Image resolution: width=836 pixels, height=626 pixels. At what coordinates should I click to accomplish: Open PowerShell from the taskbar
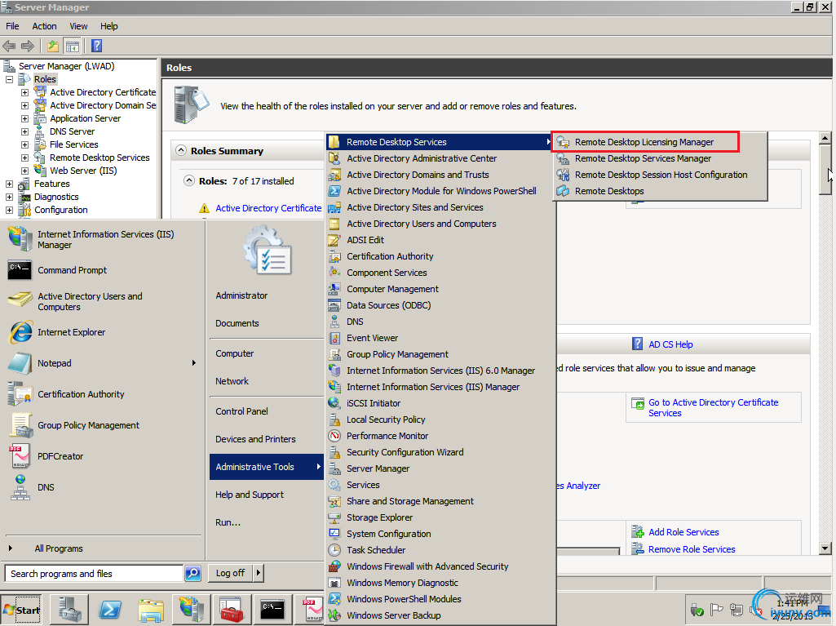(110, 609)
